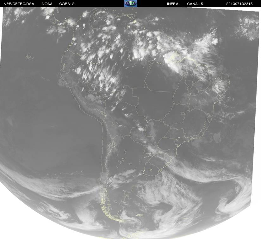Click the NOAA label in header
261x239 pixels.
tap(47, 4)
